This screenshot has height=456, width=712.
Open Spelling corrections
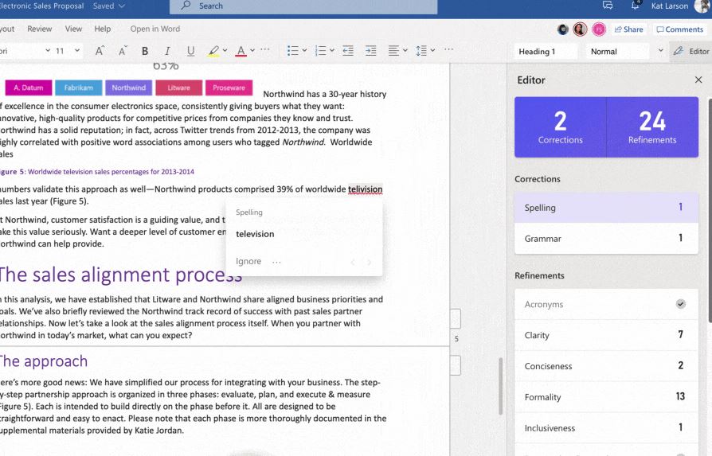606,208
